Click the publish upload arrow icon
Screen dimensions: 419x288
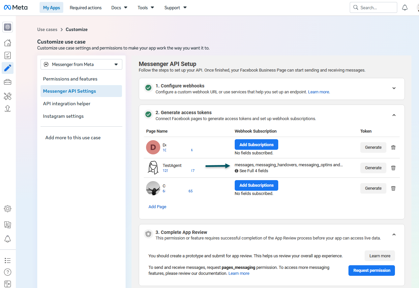coord(8,109)
